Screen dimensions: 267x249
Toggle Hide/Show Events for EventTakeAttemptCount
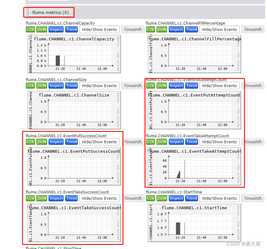coord(219,142)
